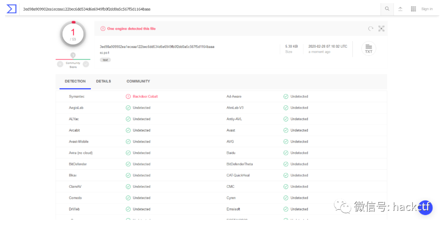Image resolution: width=444 pixels, height=226 pixels.
Task: Vote negative with community X icon
Action: tap(60, 64)
